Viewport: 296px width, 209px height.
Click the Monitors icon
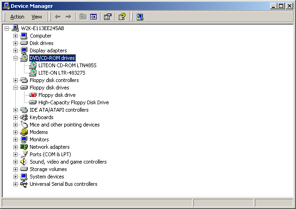click(24, 139)
